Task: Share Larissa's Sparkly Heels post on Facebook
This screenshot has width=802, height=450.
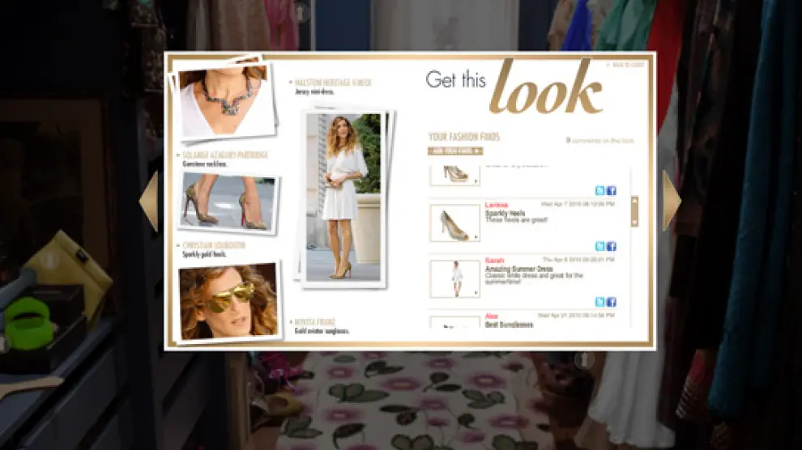Action: point(612,246)
